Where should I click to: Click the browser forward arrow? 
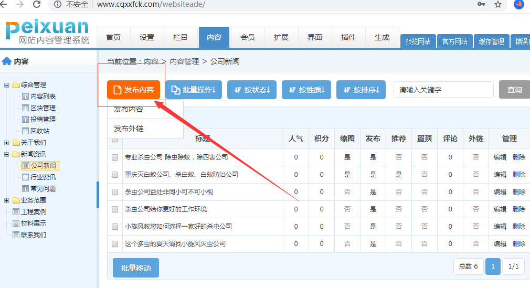pyautogui.click(x=20, y=5)
